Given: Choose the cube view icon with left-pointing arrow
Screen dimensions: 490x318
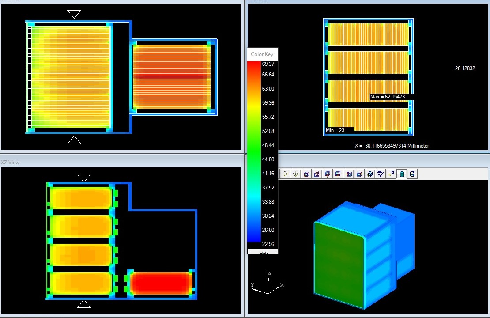Looking at the screenshot, I should [x=349, y=174].
